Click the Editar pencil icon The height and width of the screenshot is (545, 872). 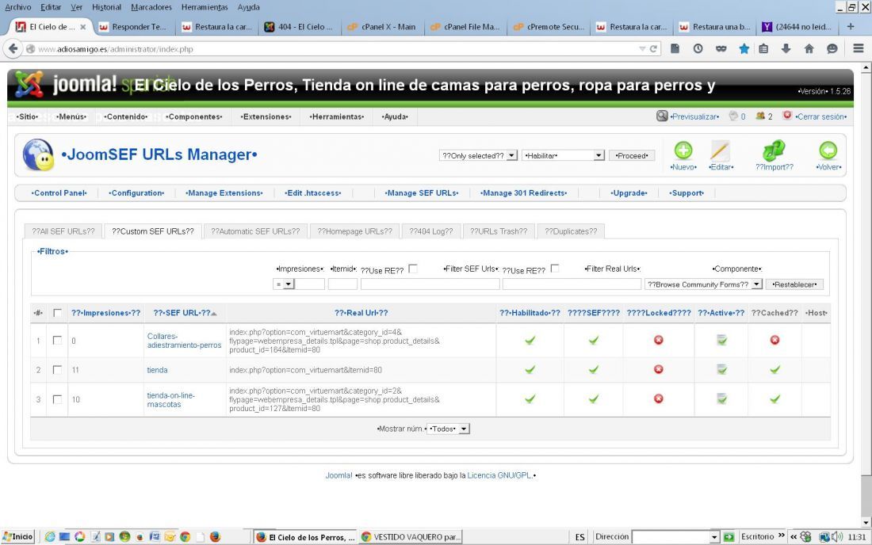click(720, 151)
